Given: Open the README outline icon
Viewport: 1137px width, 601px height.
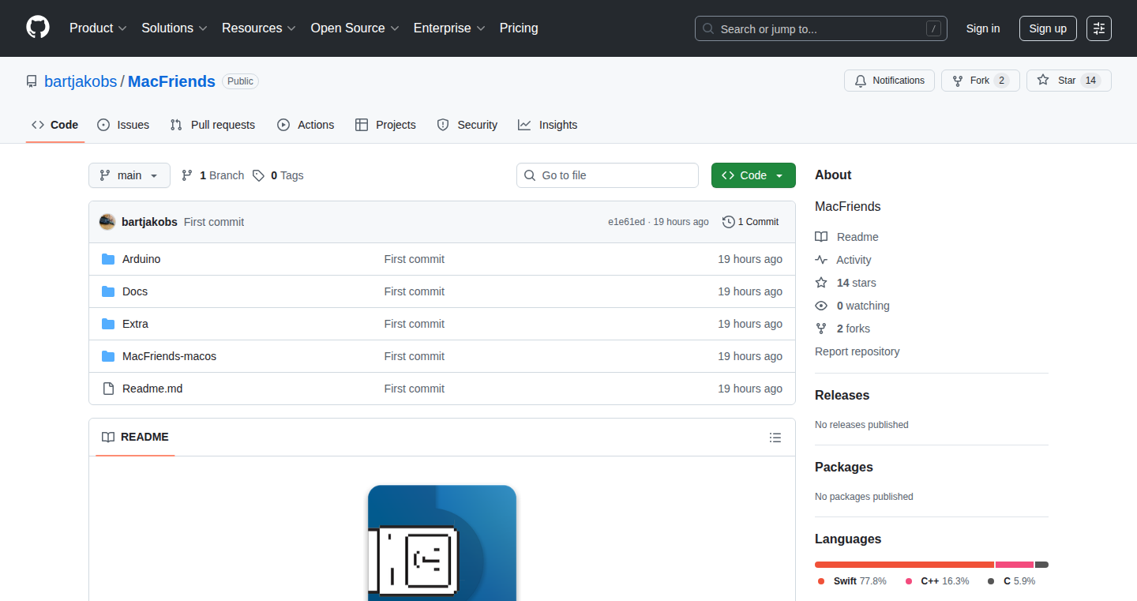Looking at the screenshot, I should pyautogui.click(x=775, y=438).
